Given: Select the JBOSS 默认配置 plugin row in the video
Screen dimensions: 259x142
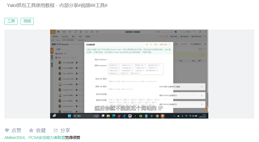Looking at the screenshot, I should (69, 62).
